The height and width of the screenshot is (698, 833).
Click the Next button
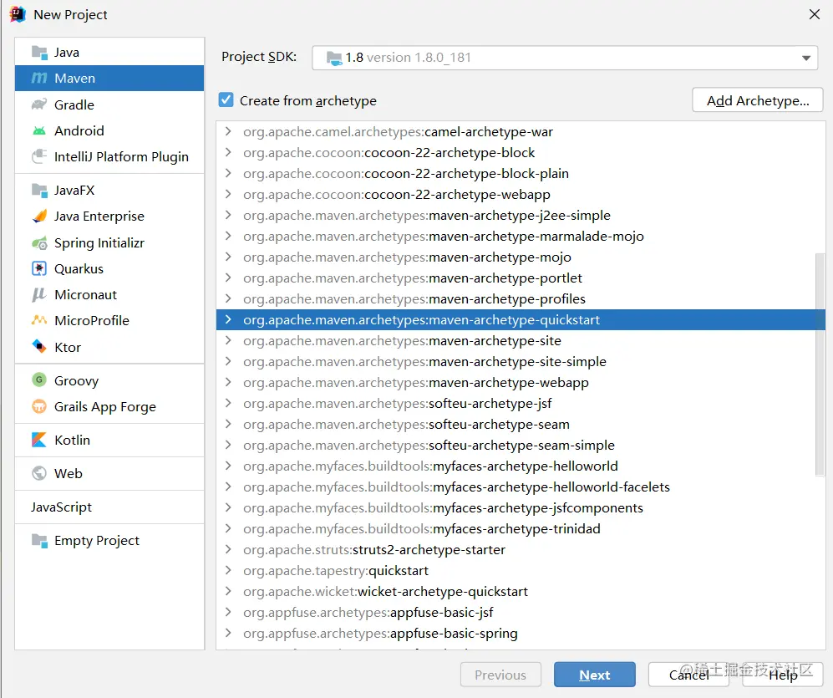(x=595, y=675)
